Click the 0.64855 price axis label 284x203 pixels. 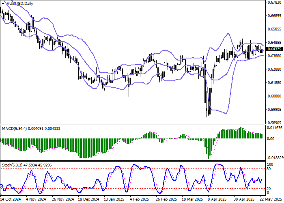274,42
